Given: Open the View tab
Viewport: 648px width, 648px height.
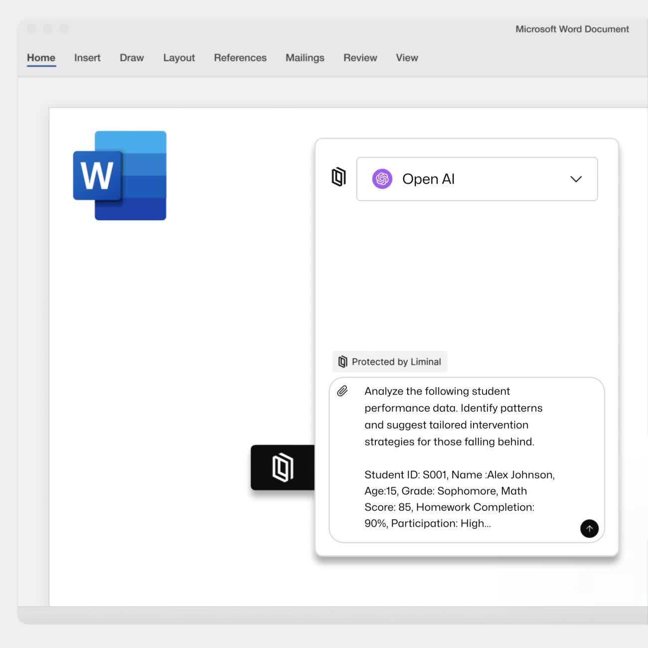Looking at the screenshot, I should tap(407, 58).
